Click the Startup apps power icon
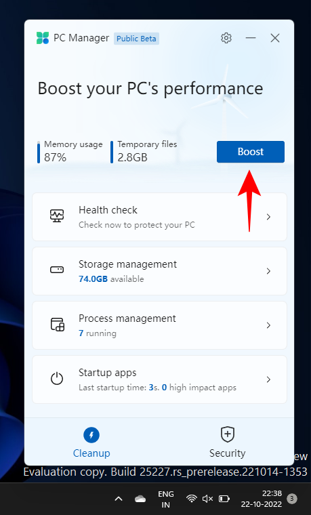This screenshot has width=311, height=515. (x=57, y=379)
